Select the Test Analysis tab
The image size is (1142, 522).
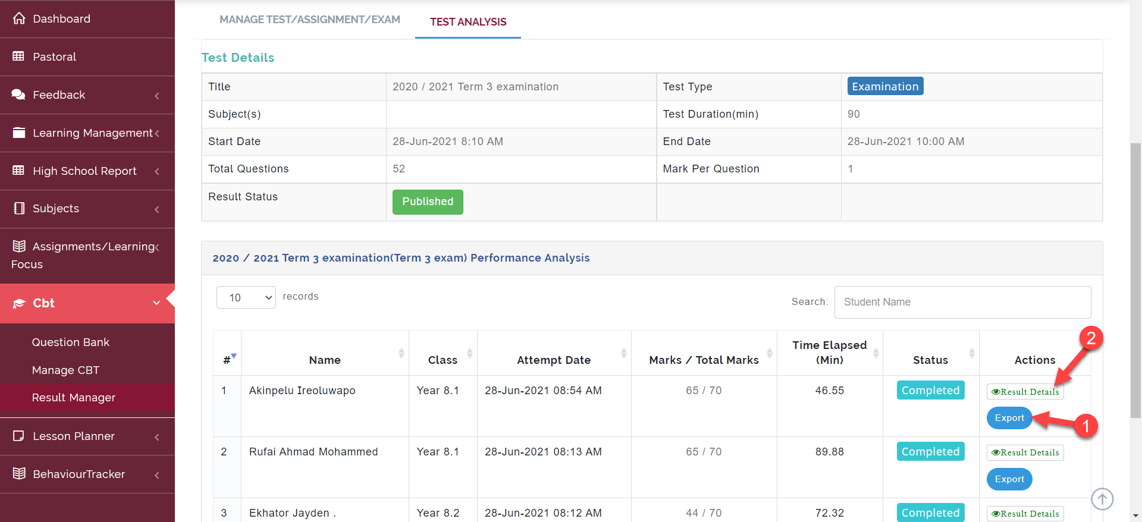[468, 21]
